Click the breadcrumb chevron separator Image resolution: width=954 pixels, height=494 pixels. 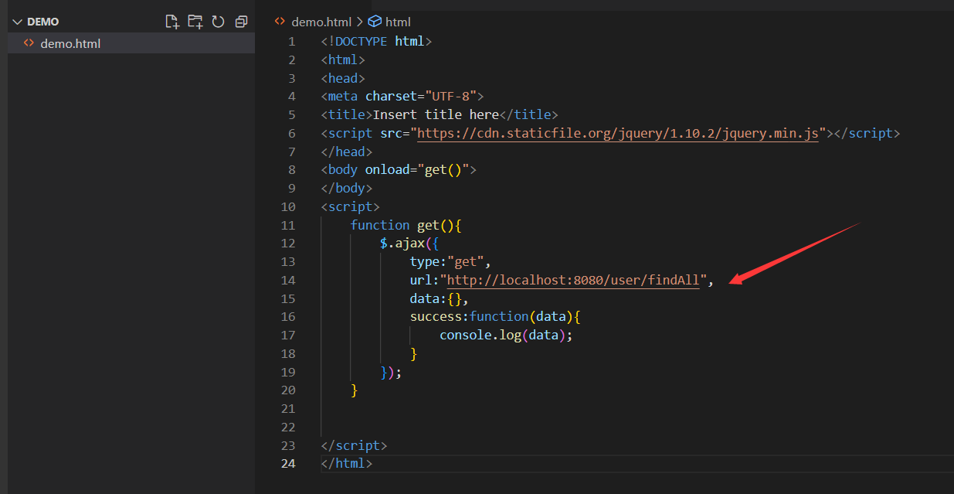[359, 22]
